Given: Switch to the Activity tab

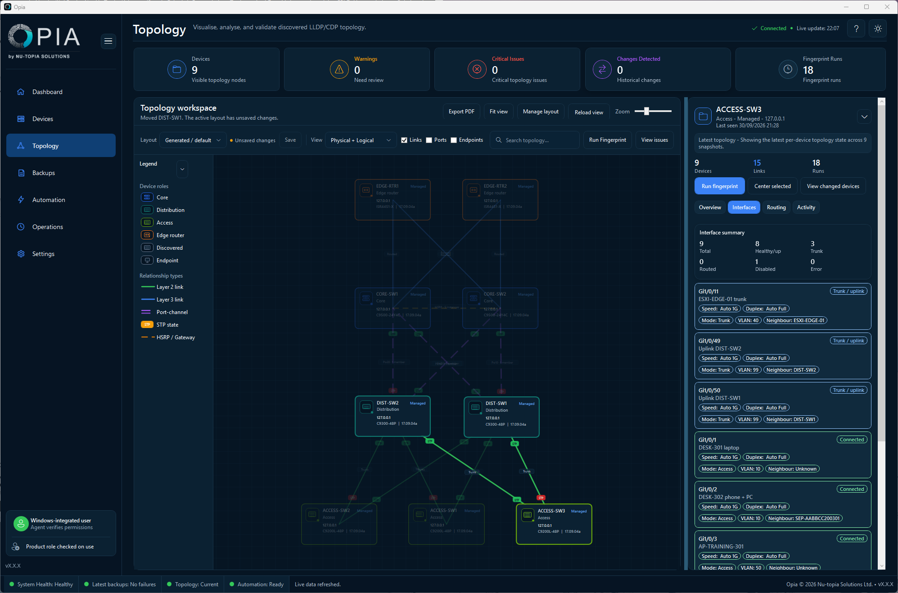Looking at the screenshot, I should click(806, 207).
